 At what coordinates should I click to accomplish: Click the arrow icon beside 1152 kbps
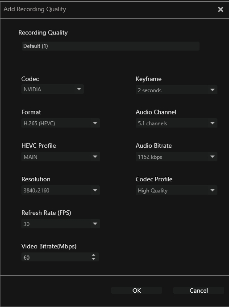212,157
